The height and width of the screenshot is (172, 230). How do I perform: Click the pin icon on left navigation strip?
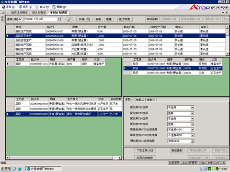tap(2, 13)
